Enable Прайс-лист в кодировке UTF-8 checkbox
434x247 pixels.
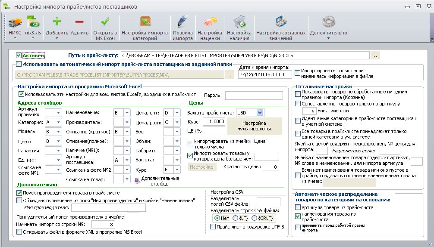pyautogui.click(x=213, y=227)
